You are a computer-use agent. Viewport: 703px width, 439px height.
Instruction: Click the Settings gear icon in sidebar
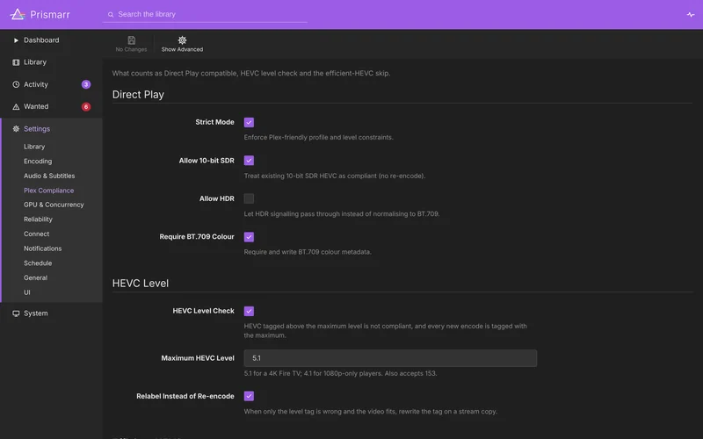16,129
